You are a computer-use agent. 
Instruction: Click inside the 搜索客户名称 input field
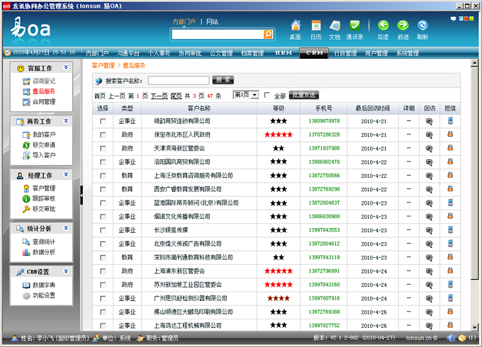tap(179, 81)
